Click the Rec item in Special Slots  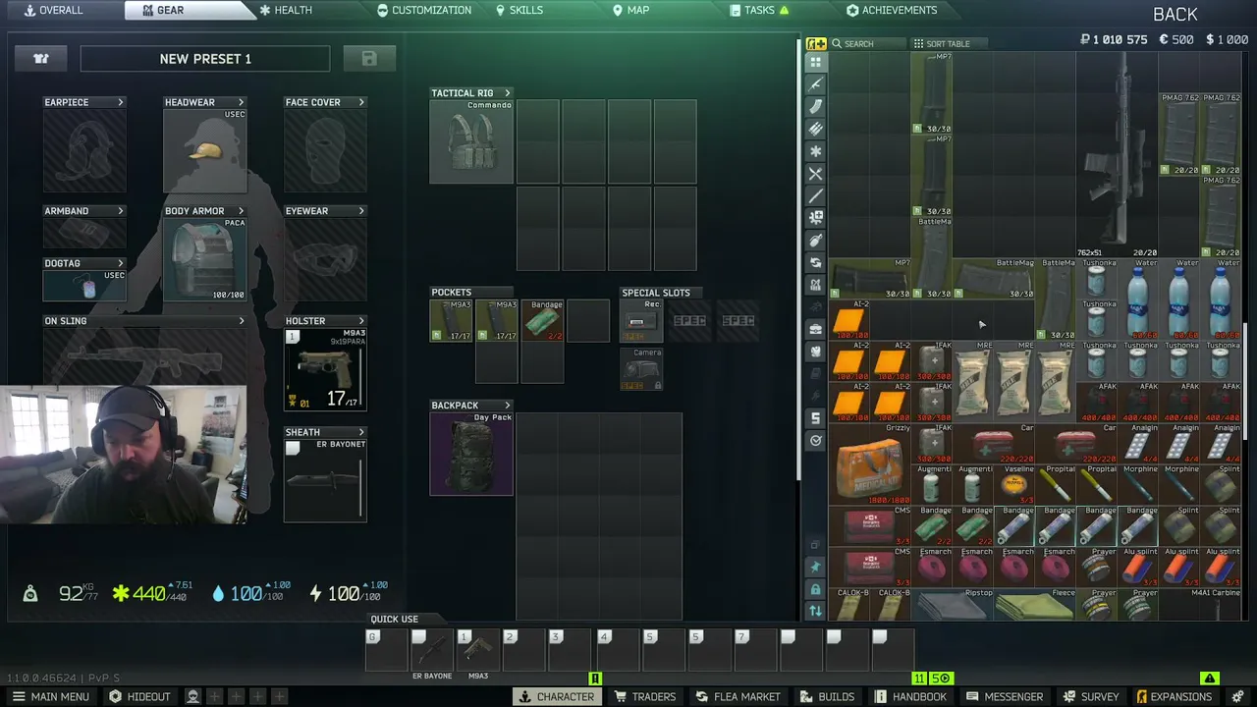641,321
